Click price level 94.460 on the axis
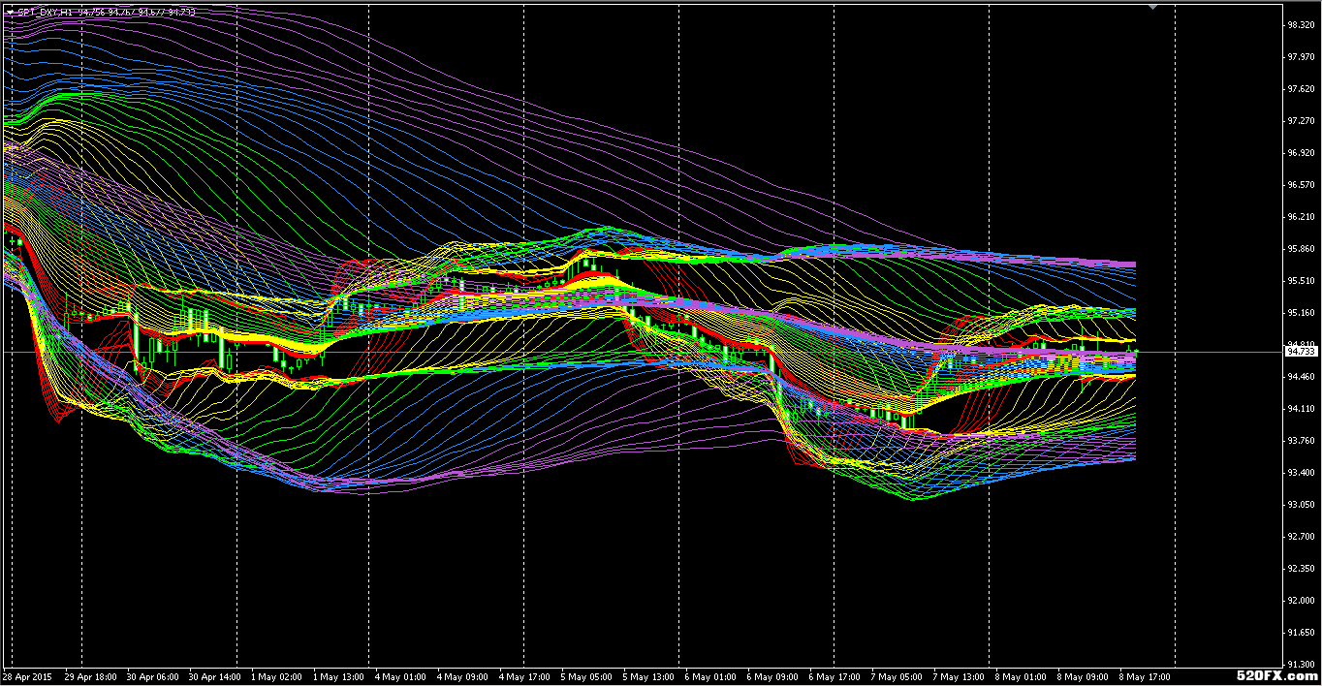This screenshot has width=1322, height=686. (x=1302, y=377)
